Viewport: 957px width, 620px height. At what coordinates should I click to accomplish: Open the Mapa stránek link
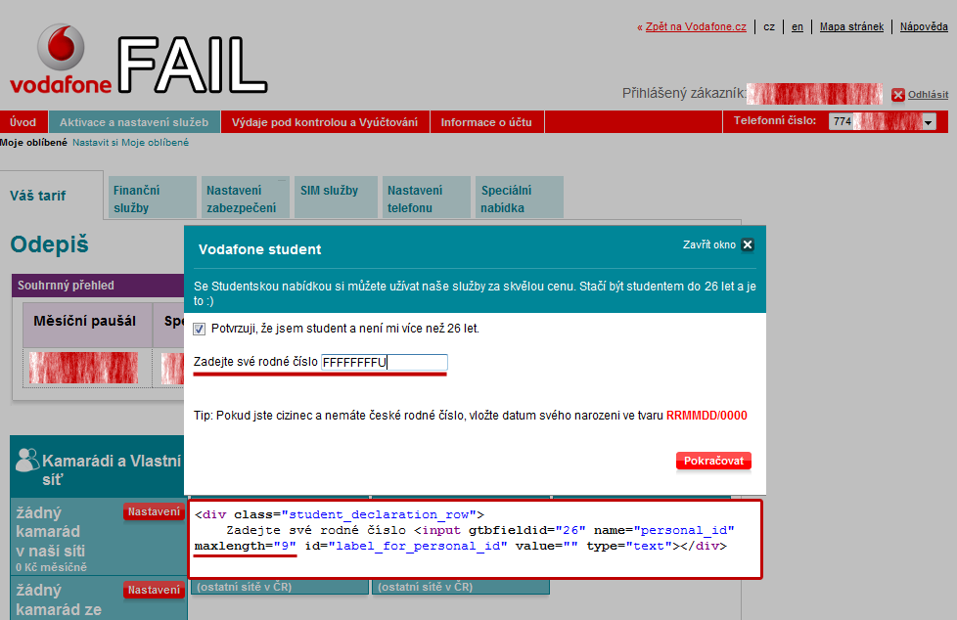coord(851,26)
